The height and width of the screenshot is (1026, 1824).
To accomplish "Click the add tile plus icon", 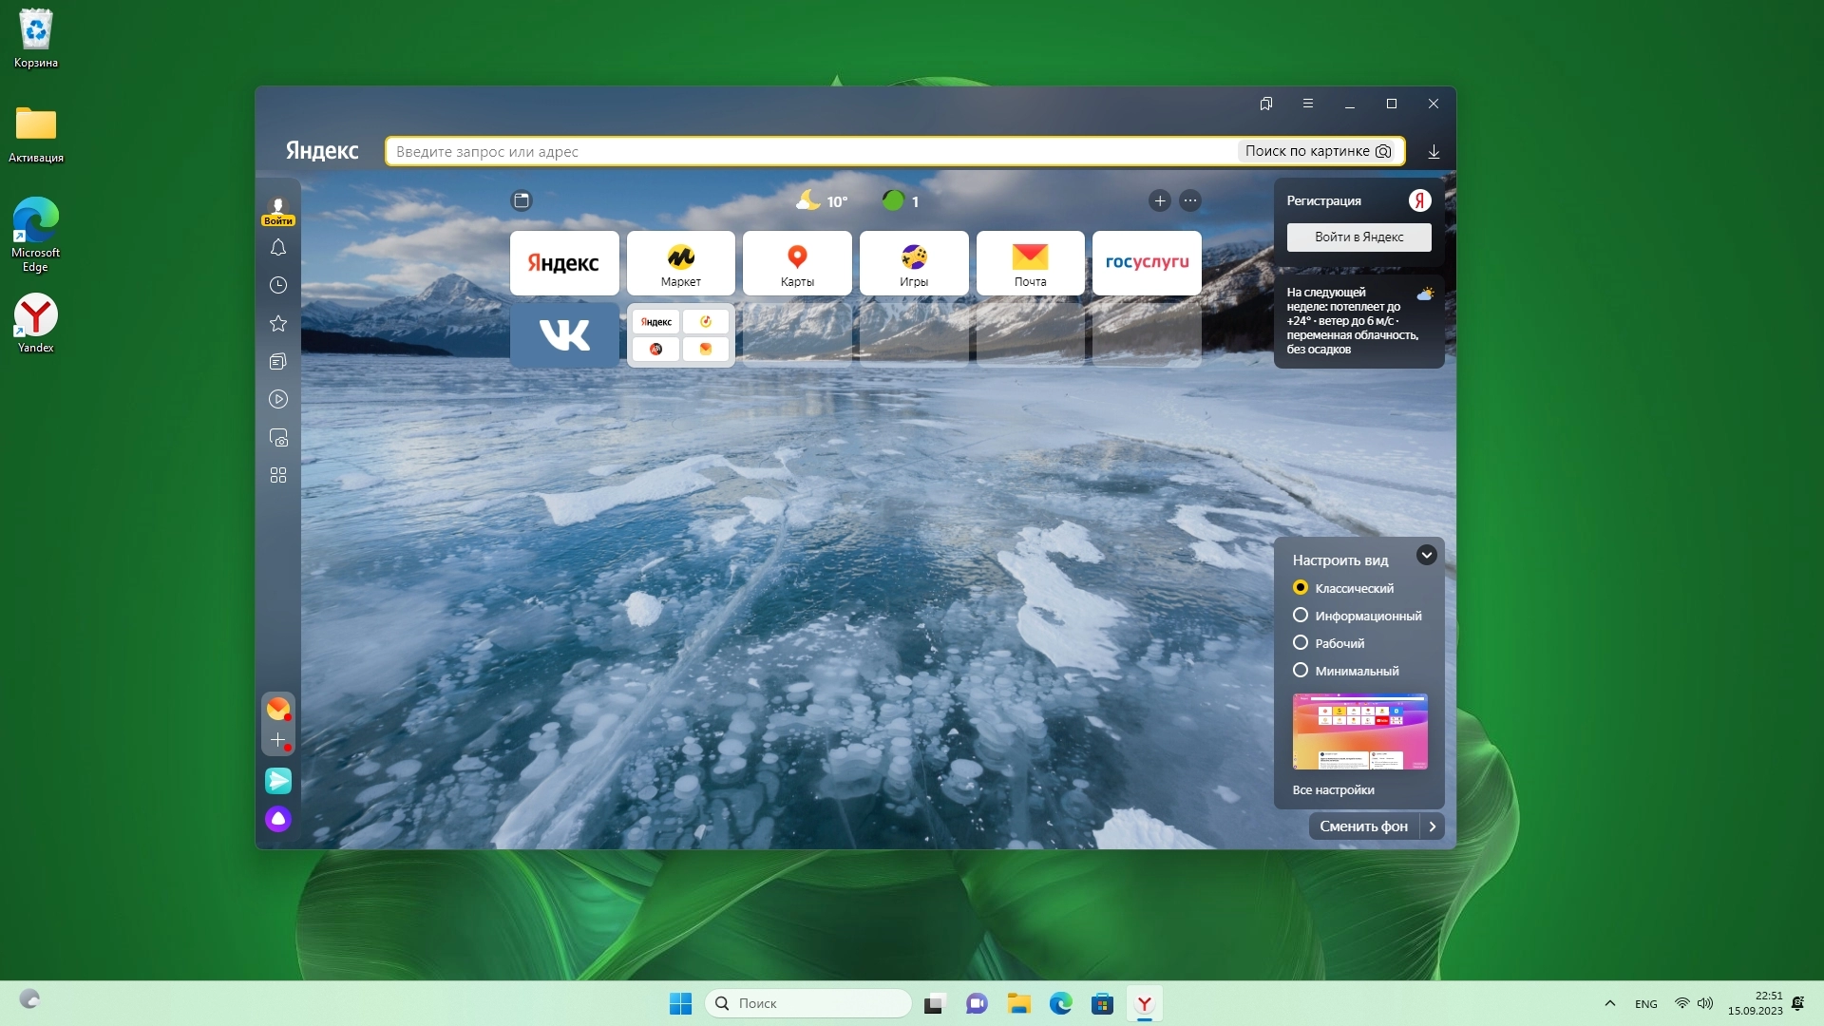I will pos(1159,200).
